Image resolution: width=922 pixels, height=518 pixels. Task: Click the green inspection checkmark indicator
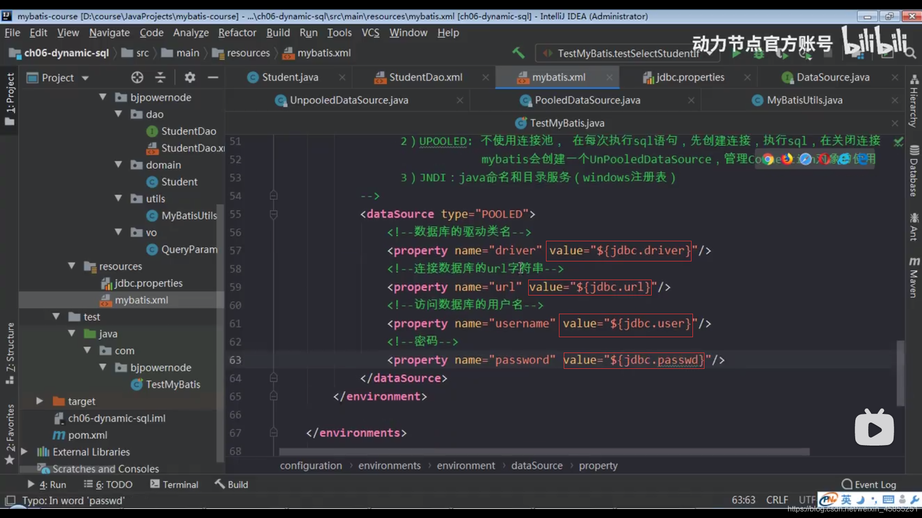(x=898, y=141)
